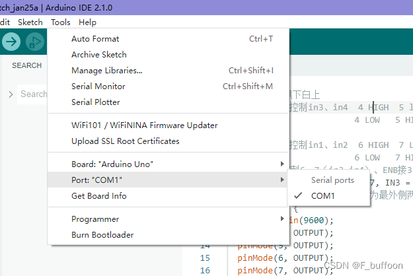The height and width of the screenshot is (276, 413).
Task: Choose Upload SSL Root Certificates
Action: point(169,141)
